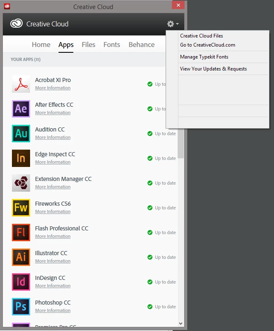
Task: Open More Information for Acrobat XI Pro
Action: [53, 88]
